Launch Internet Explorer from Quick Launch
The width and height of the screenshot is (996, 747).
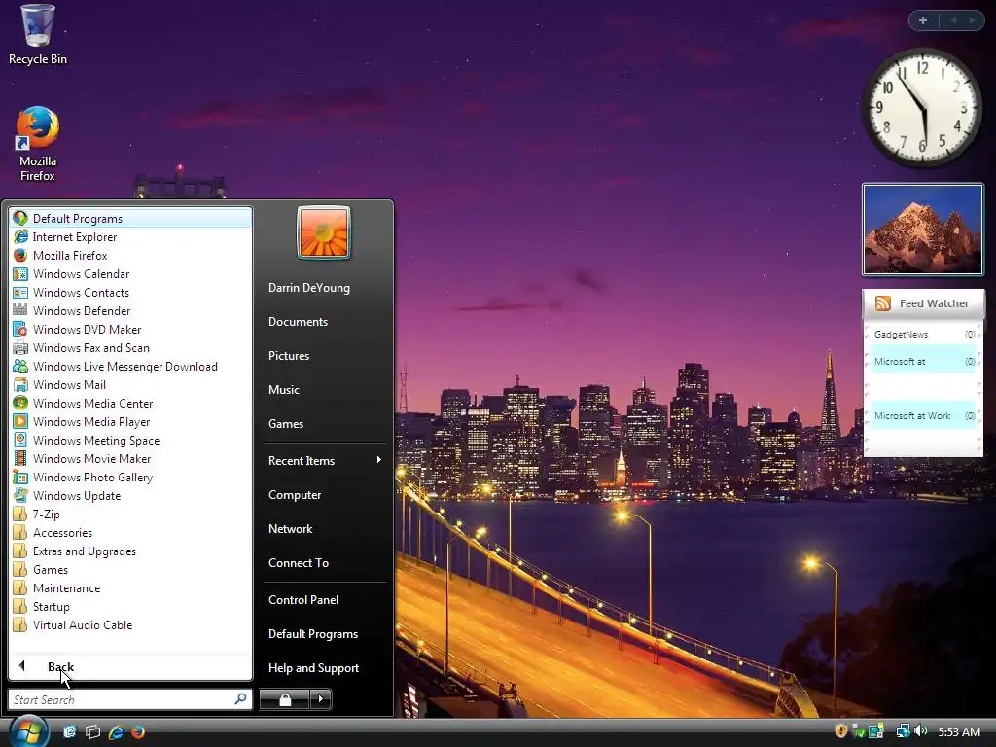tap(116, 731)
